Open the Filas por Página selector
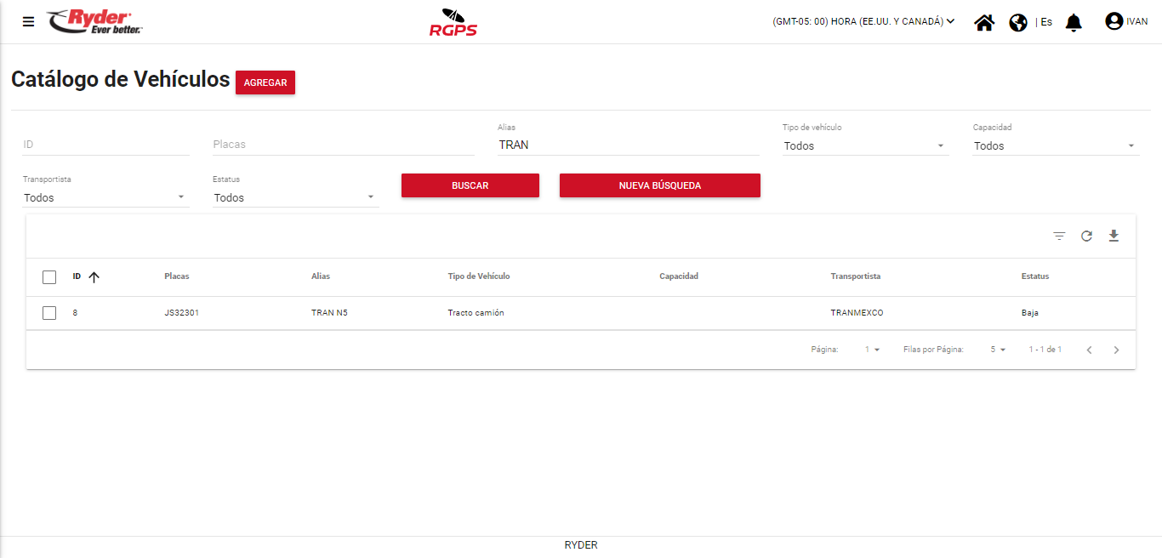Viewport: 1162px width, 558px height. coord(998,350)
